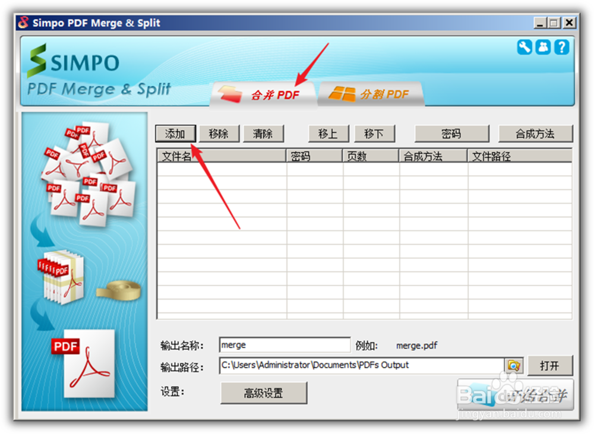Open the help question mark icon

click(x=562, y=47)
